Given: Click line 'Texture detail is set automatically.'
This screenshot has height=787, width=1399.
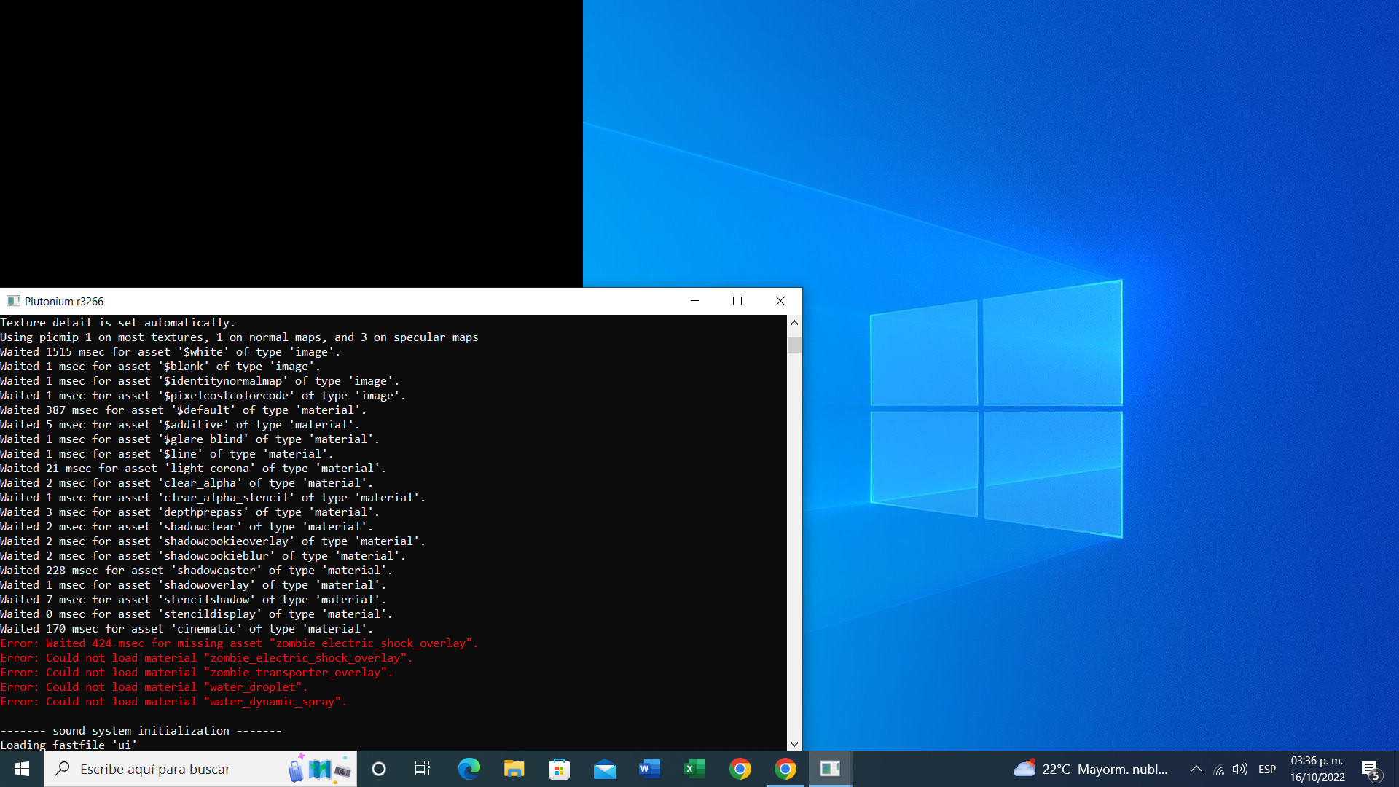Looking at the screenshot, I should (117, 323).
